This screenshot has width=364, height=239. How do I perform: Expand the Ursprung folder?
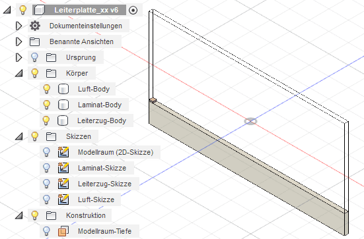18,57
